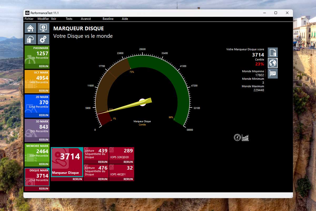
Task: Select the large Marqueur Disque tile
Action: point(67,162)
